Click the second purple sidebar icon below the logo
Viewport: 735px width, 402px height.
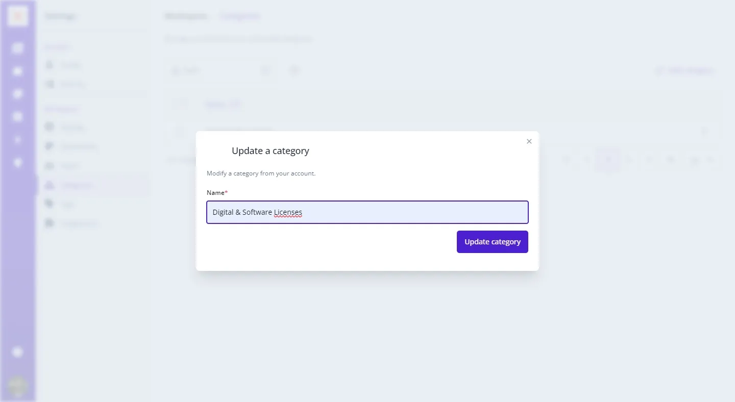tap(18, 71)
